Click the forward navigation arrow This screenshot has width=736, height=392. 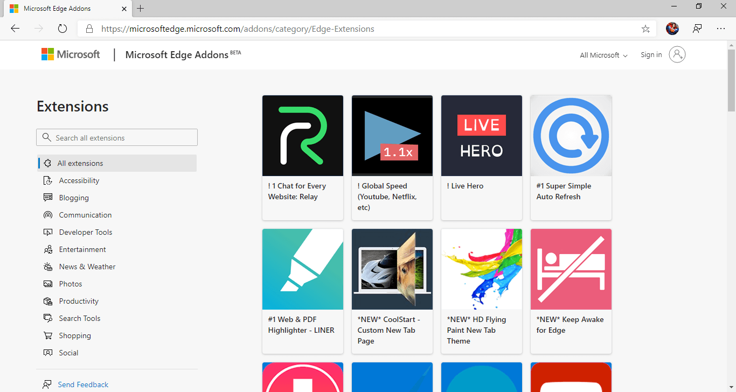coord(39,29)
